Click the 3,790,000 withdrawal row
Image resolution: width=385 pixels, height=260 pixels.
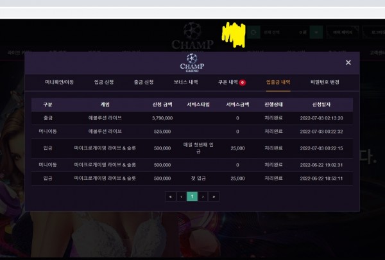(192, 118)
